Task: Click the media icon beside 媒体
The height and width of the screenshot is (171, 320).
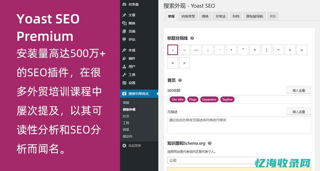Action: (x=124, y=23)
